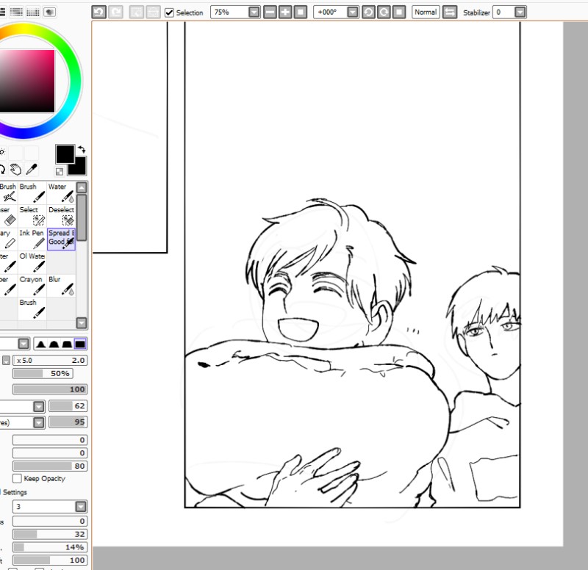Choose the Deselect eraser tool
588x570 pixels.
click(x=61, y=216)
